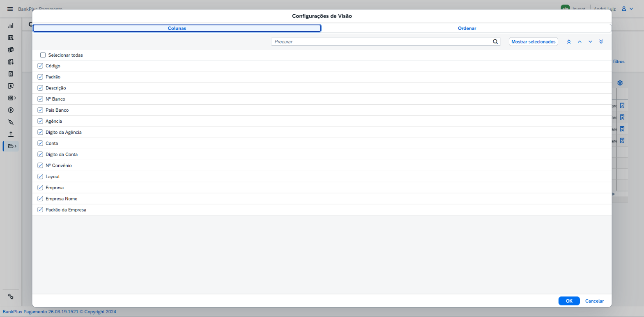This screenshot has width=644, height=317.
Task: Hide the Dígito da Conta column
Action: 40,154
